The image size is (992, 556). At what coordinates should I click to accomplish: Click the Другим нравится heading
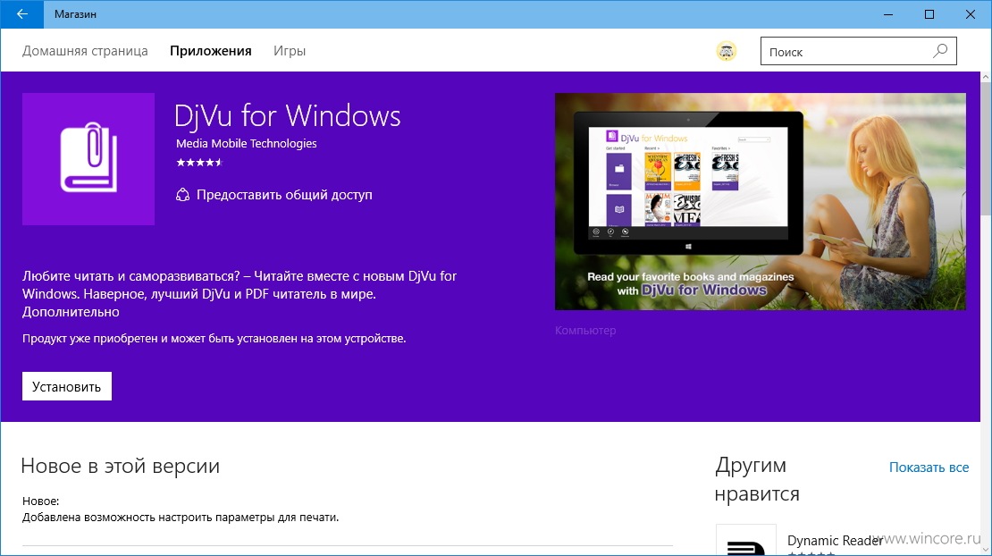tap(757, 479)
